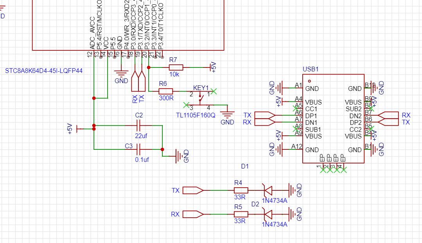
Task: Select the TL1105F160Q part name text
Action: 196,115
